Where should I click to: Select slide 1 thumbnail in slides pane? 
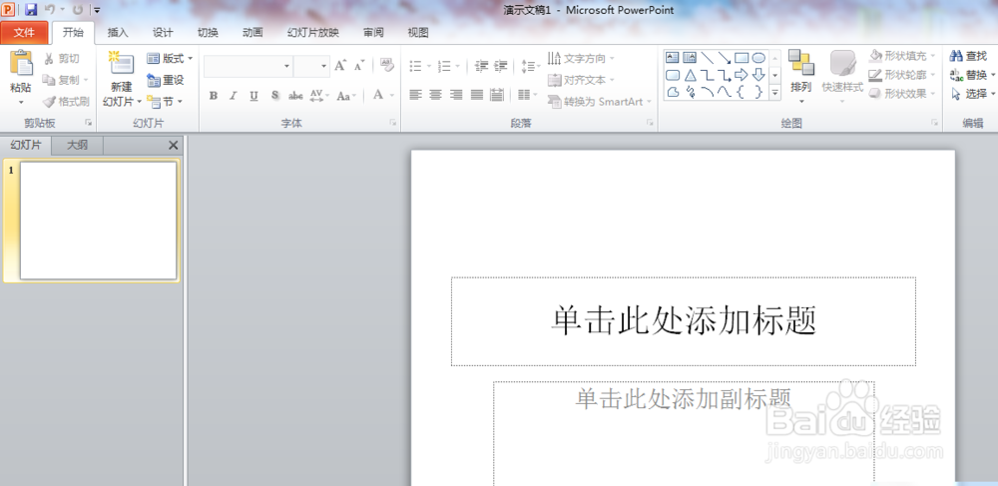pos(98,221)
